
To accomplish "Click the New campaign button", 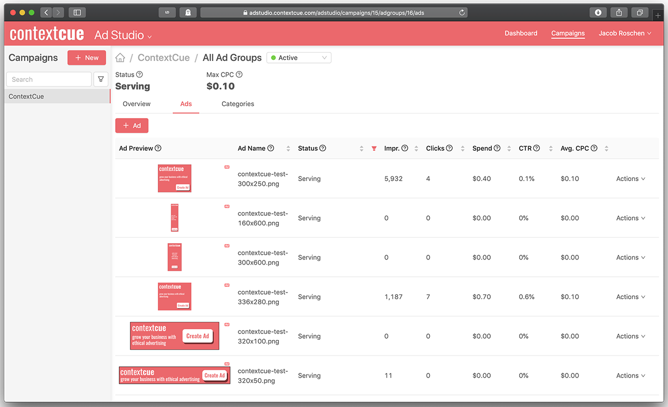I will coord(87,58).
